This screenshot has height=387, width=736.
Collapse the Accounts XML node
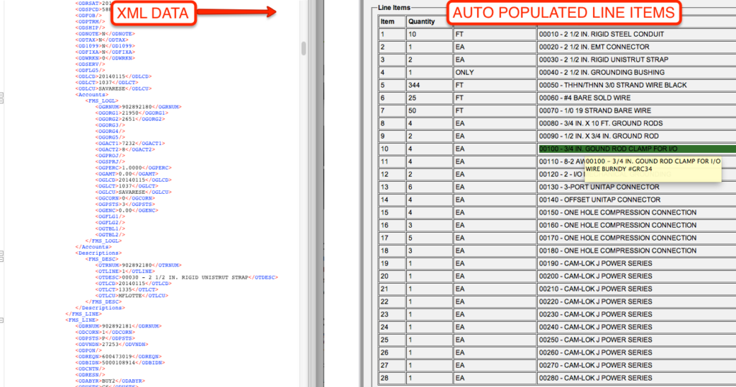[x=1, y=95]
